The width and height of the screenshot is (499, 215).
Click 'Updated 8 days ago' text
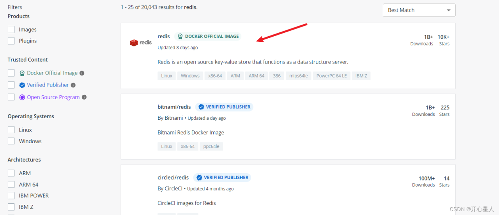click(x=178, y=48)
